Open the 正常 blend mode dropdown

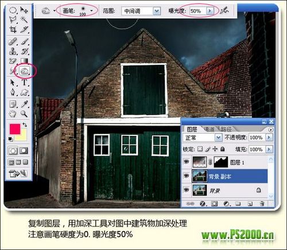[x=218, y=138]
